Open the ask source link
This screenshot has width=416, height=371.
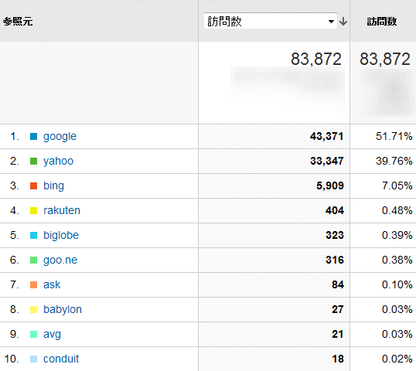[x=52, y=284]
